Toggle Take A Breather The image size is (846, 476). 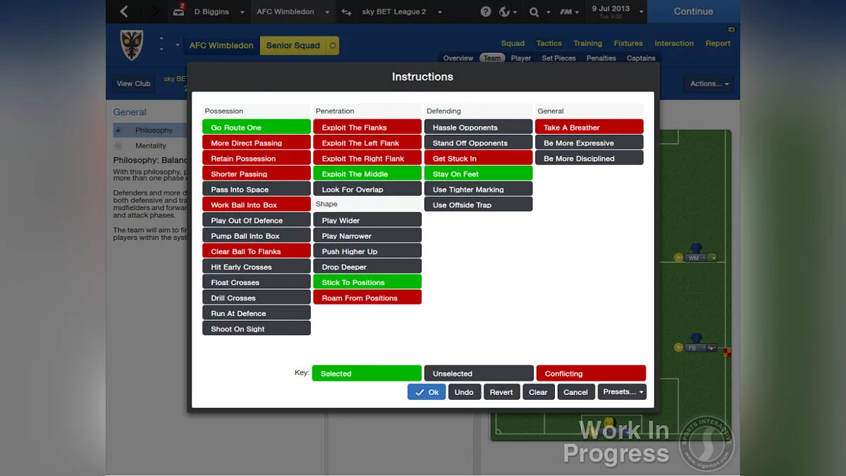click(589, 127)
